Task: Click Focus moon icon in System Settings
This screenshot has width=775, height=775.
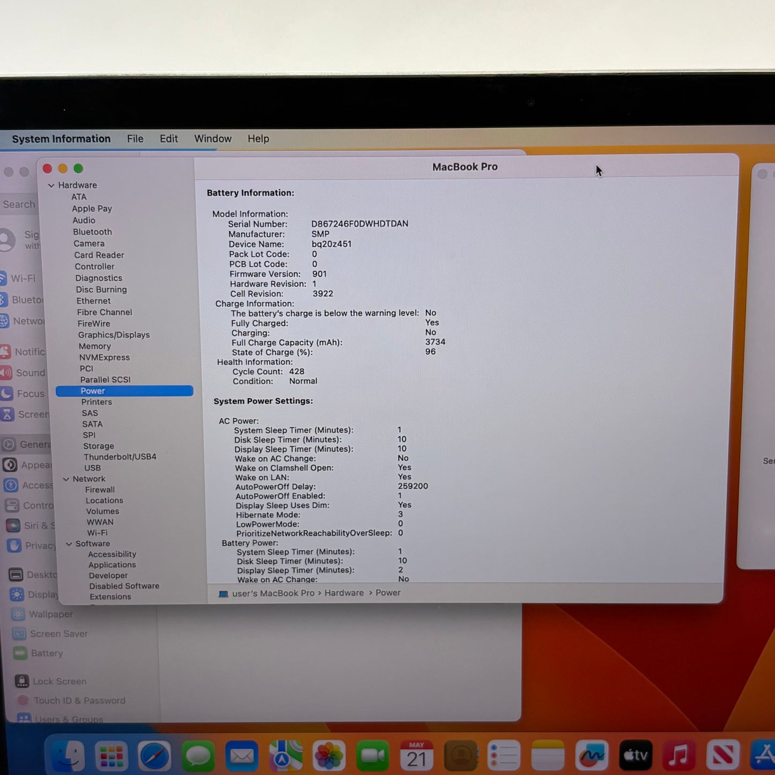Action: tap(6, 393)
